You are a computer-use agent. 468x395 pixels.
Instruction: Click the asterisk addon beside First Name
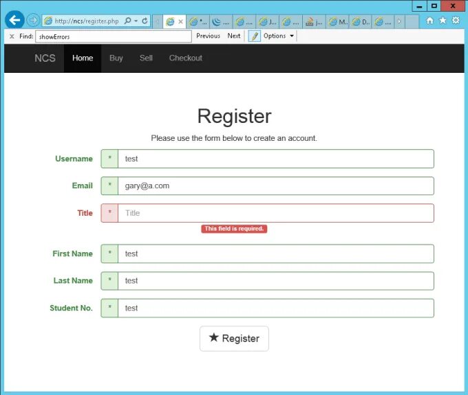[x=109, y=253]
